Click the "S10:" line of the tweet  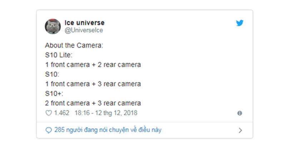coord(52,75)
